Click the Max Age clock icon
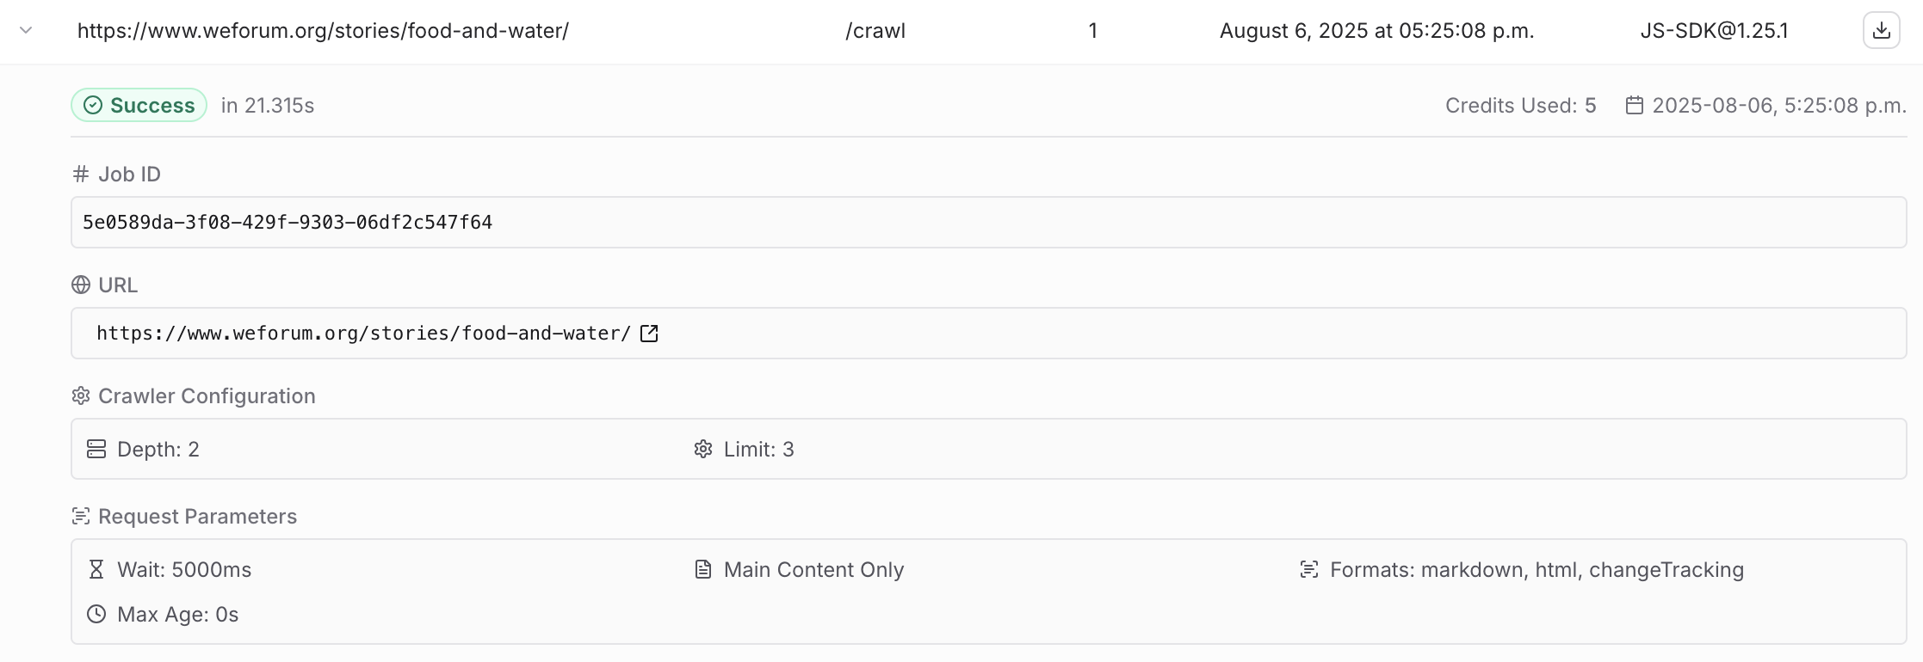 (x=96, y=615)
